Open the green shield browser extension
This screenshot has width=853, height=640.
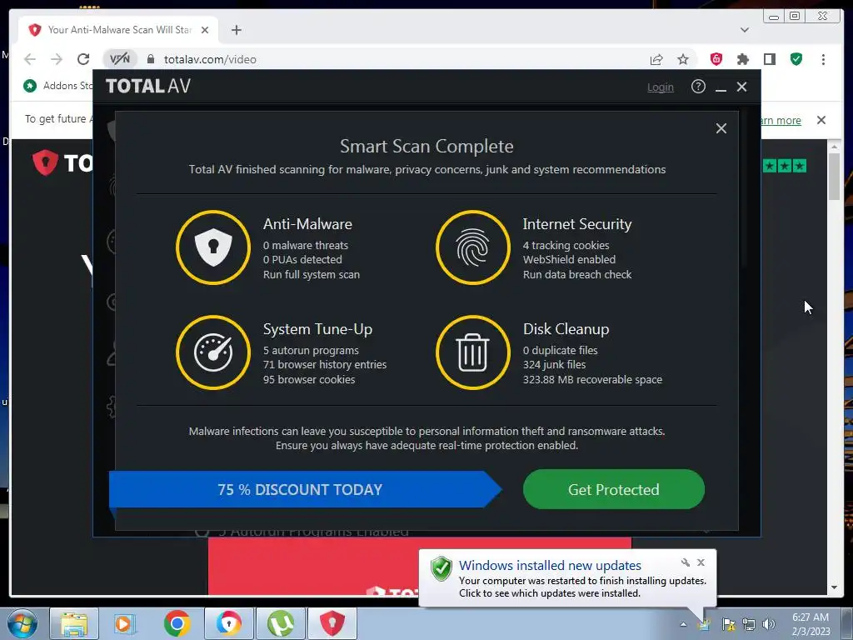(x=796, y=59)
